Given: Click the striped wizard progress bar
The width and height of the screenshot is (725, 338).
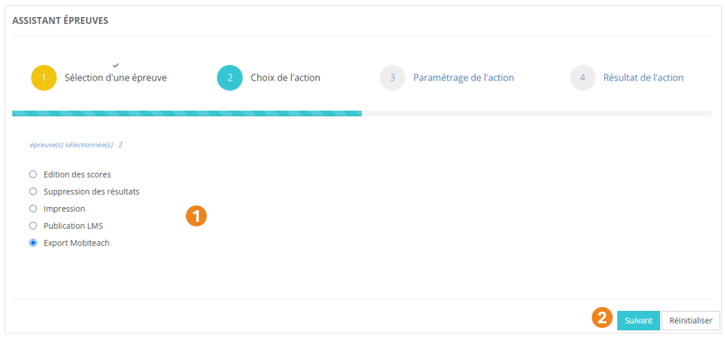Looking at the screenshot, I should (187, 114).
